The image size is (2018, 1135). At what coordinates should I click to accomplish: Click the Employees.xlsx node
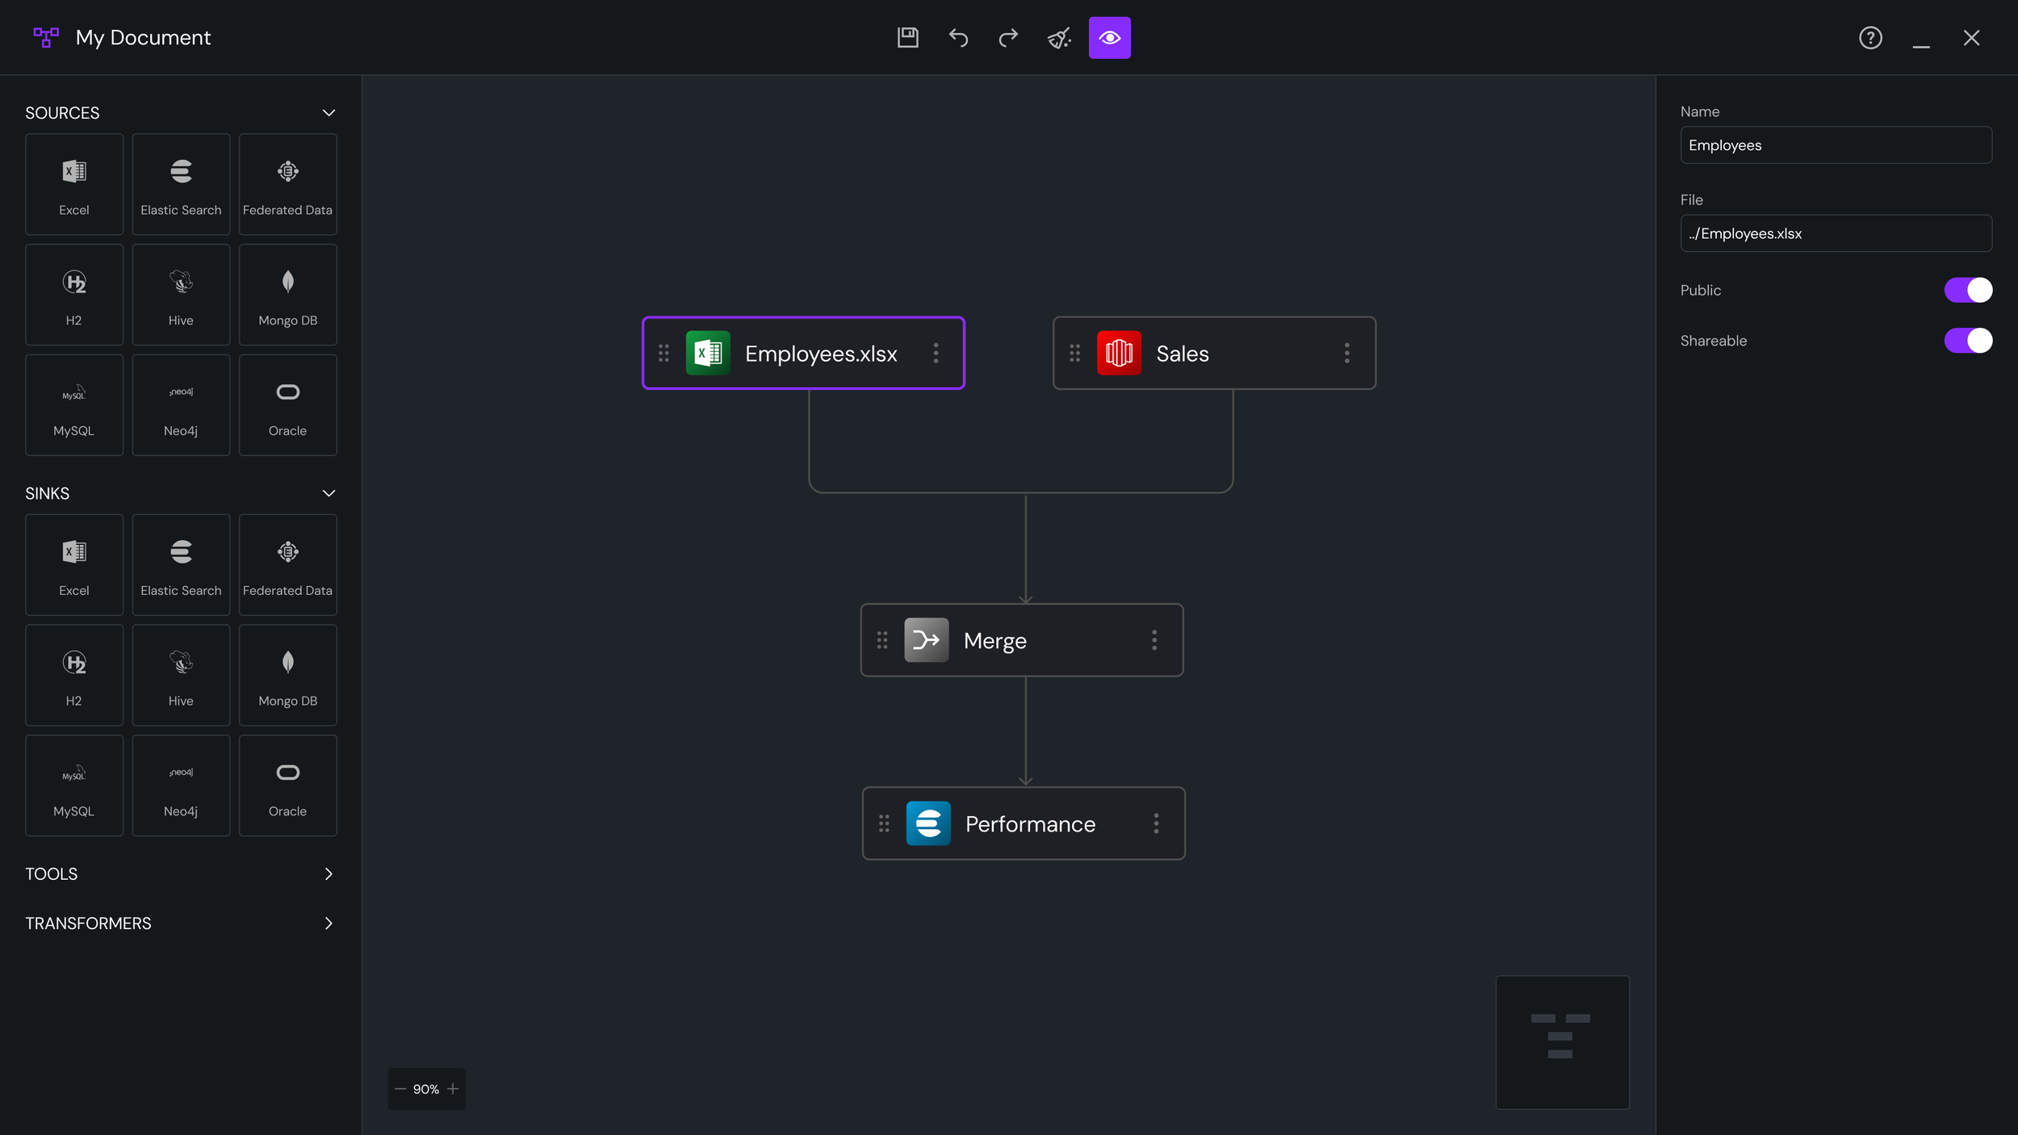[819, 354]
